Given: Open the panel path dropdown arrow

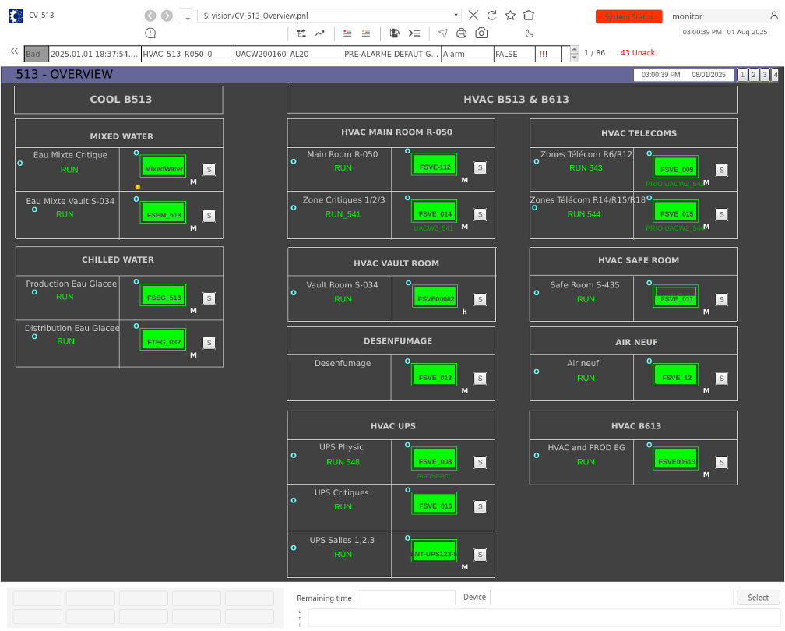Looking at the screenshot, I should (456, 16).
